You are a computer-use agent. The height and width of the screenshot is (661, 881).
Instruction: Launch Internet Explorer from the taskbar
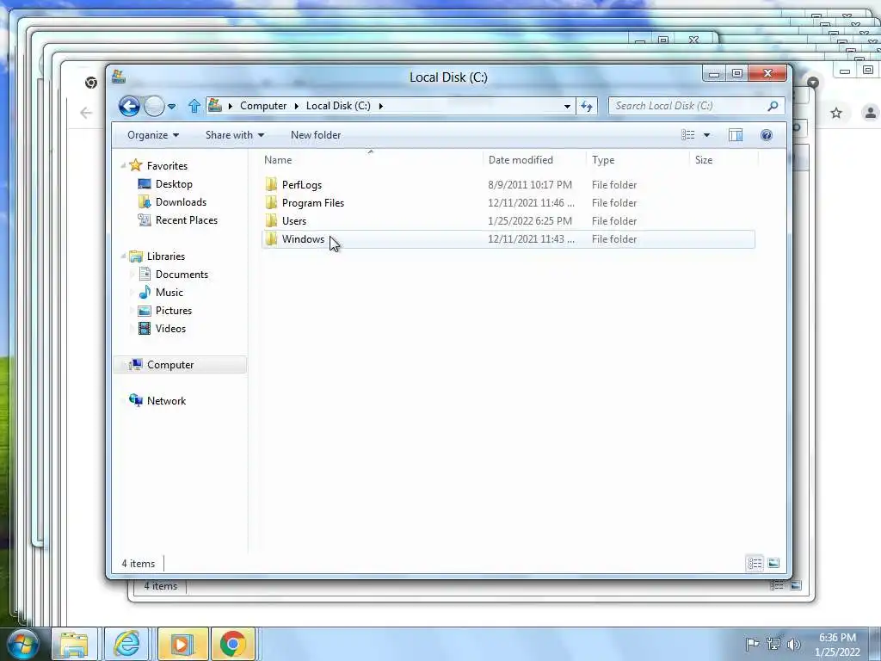click(127, 644)
